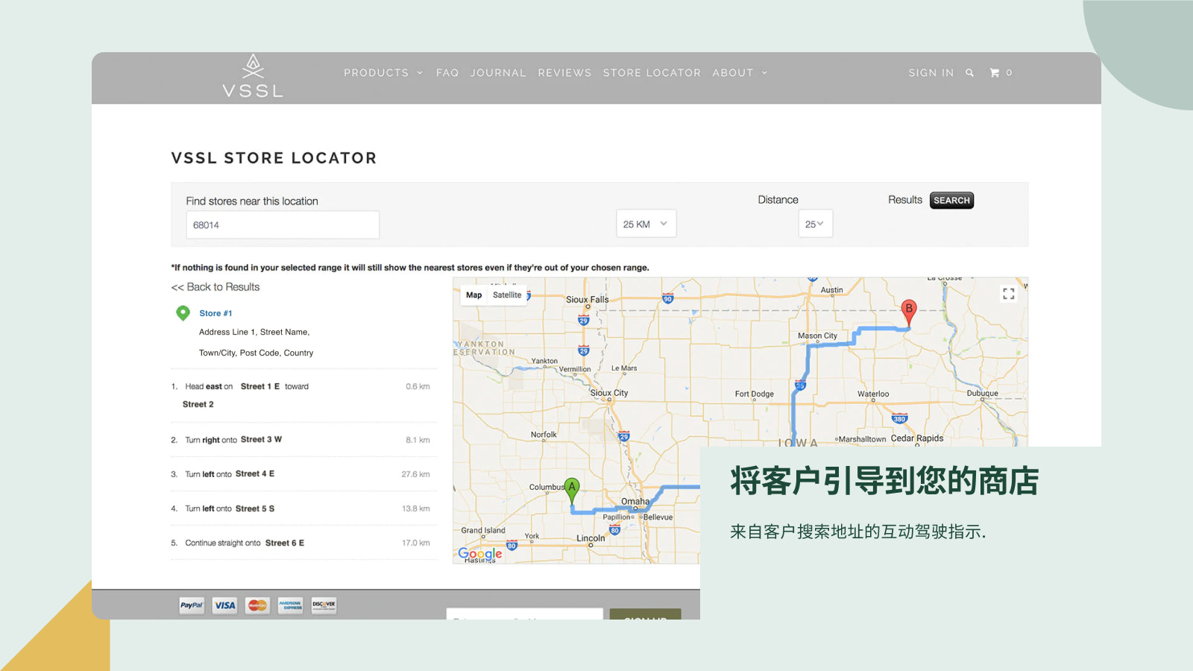
Task: Click the Search button
Action: coord(951,201)
